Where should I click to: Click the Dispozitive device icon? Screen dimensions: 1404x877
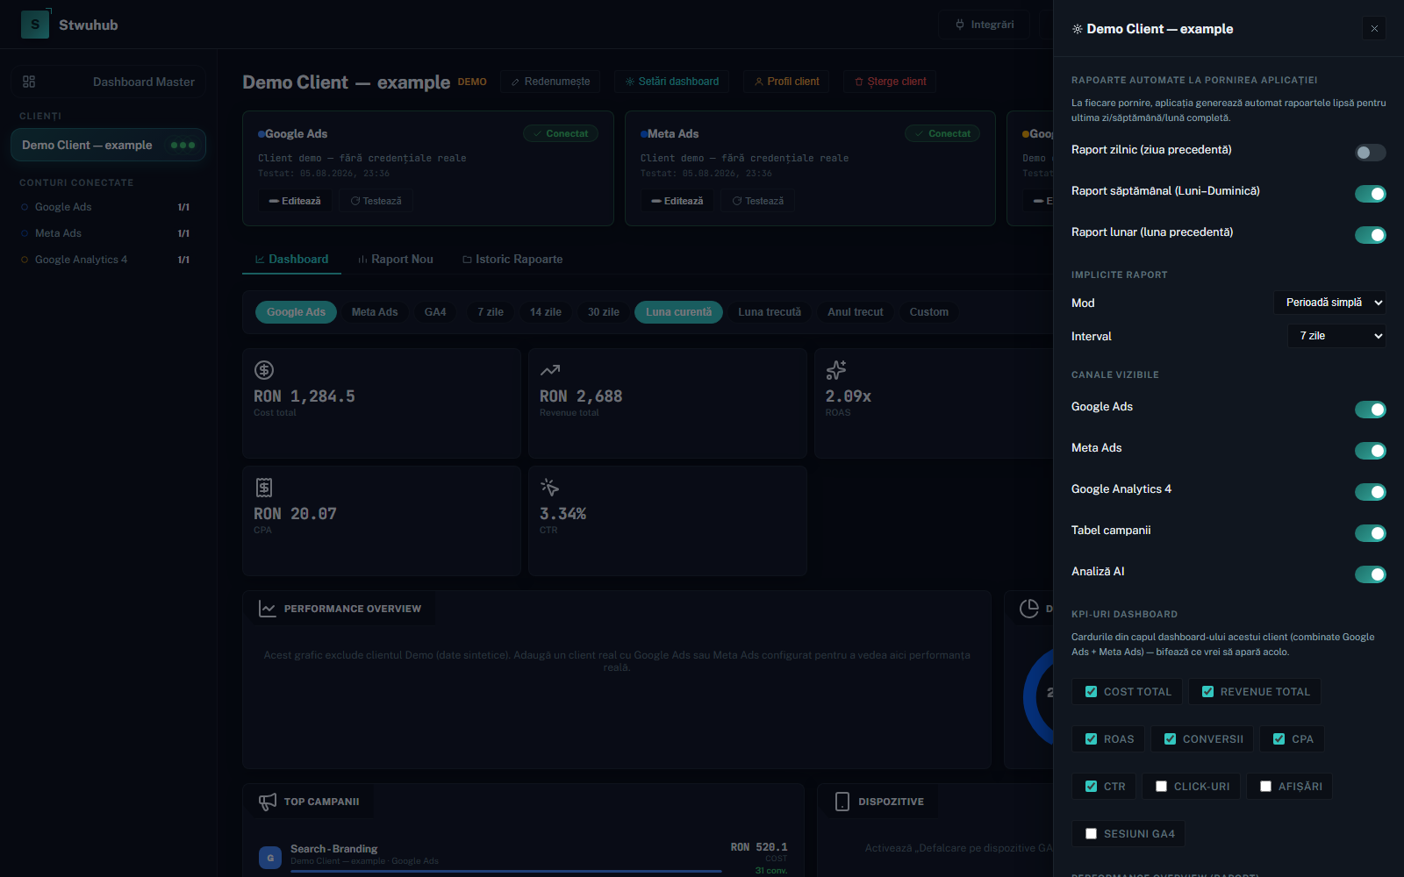click(x=842, y=802)
